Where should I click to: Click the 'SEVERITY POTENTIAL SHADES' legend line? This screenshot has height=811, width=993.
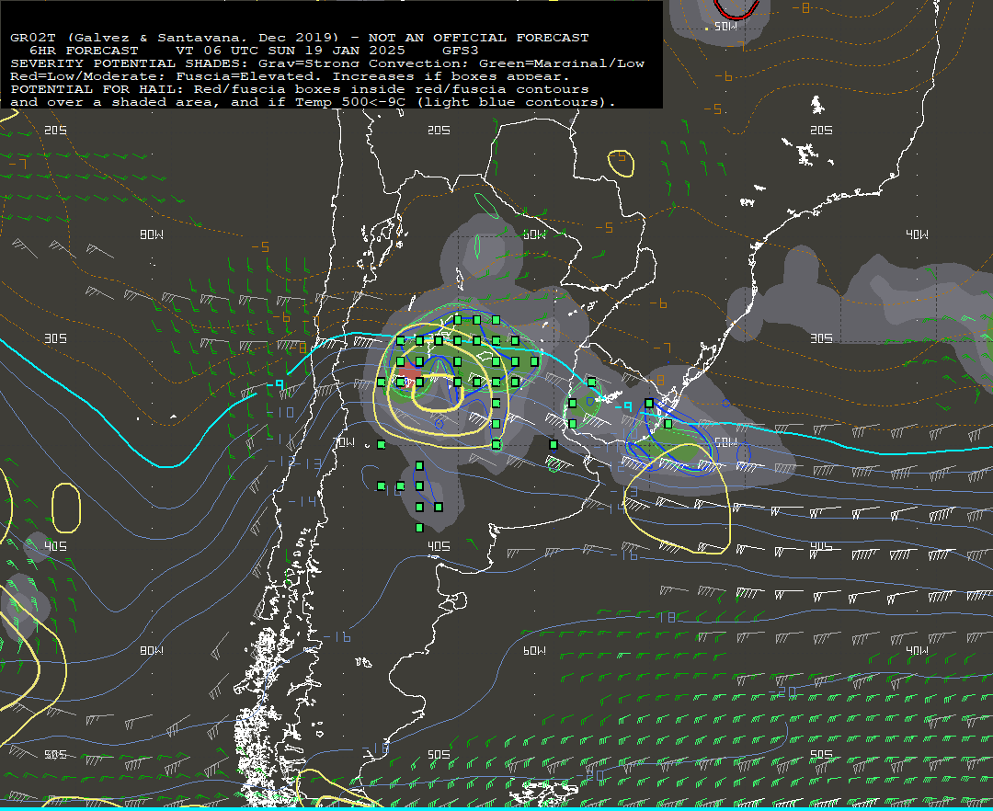[327, 63]
